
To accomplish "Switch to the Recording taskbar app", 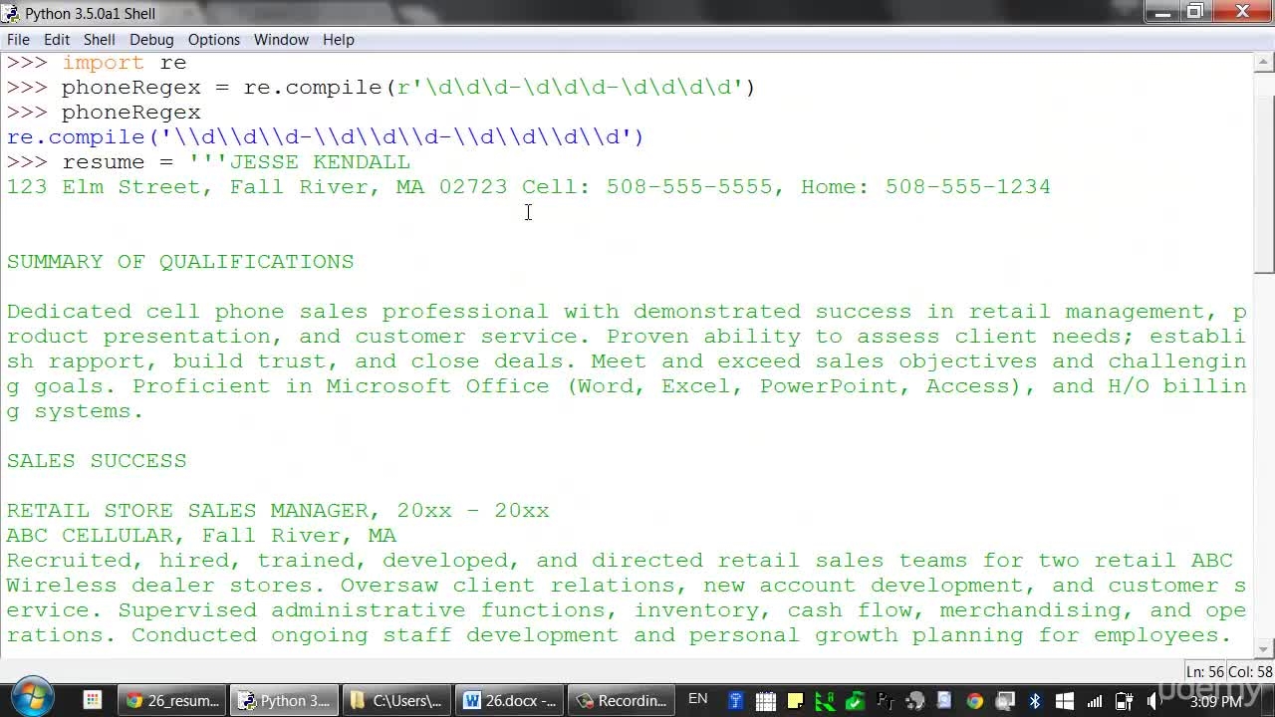I will 623,701.
